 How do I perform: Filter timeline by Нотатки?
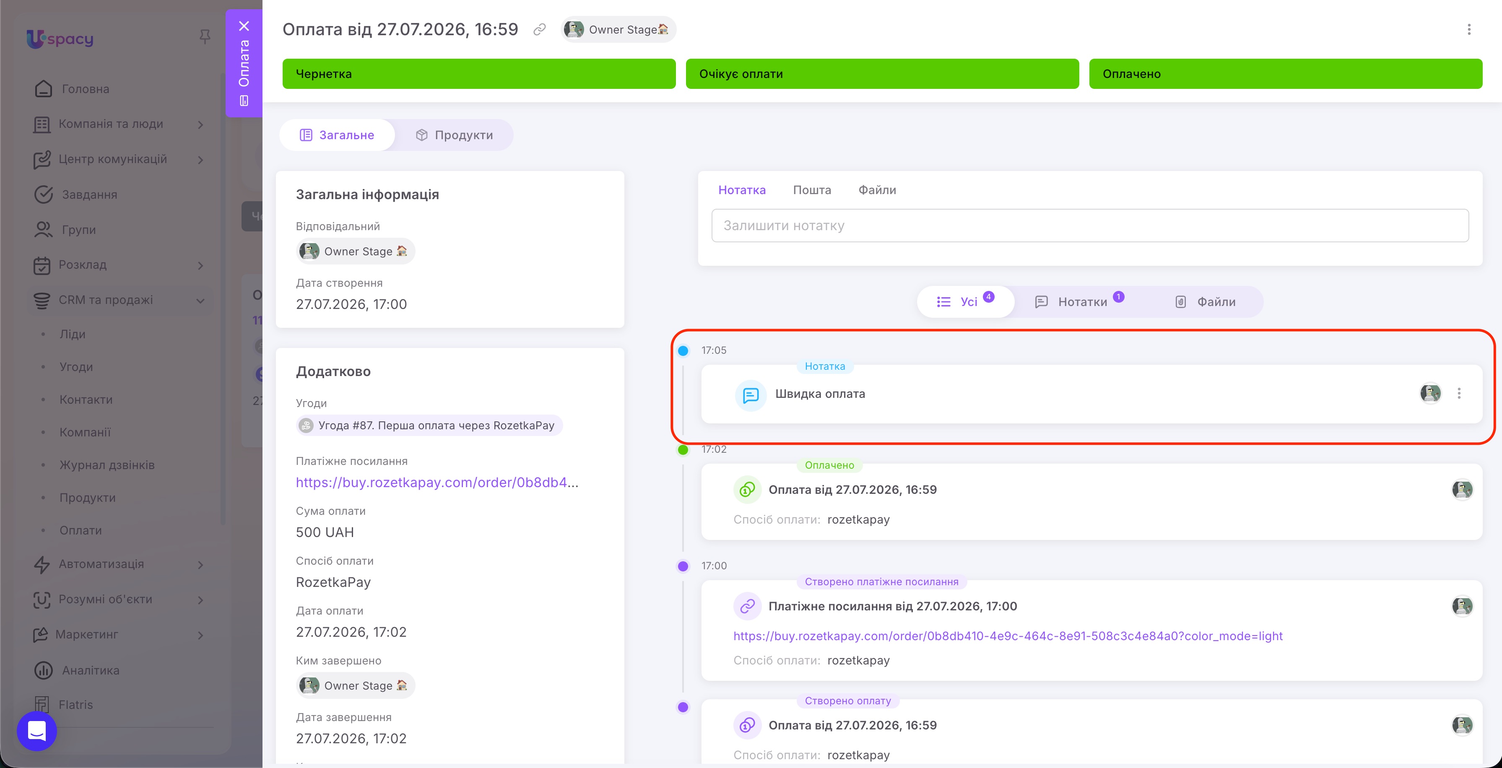(x=1079, y=301)
